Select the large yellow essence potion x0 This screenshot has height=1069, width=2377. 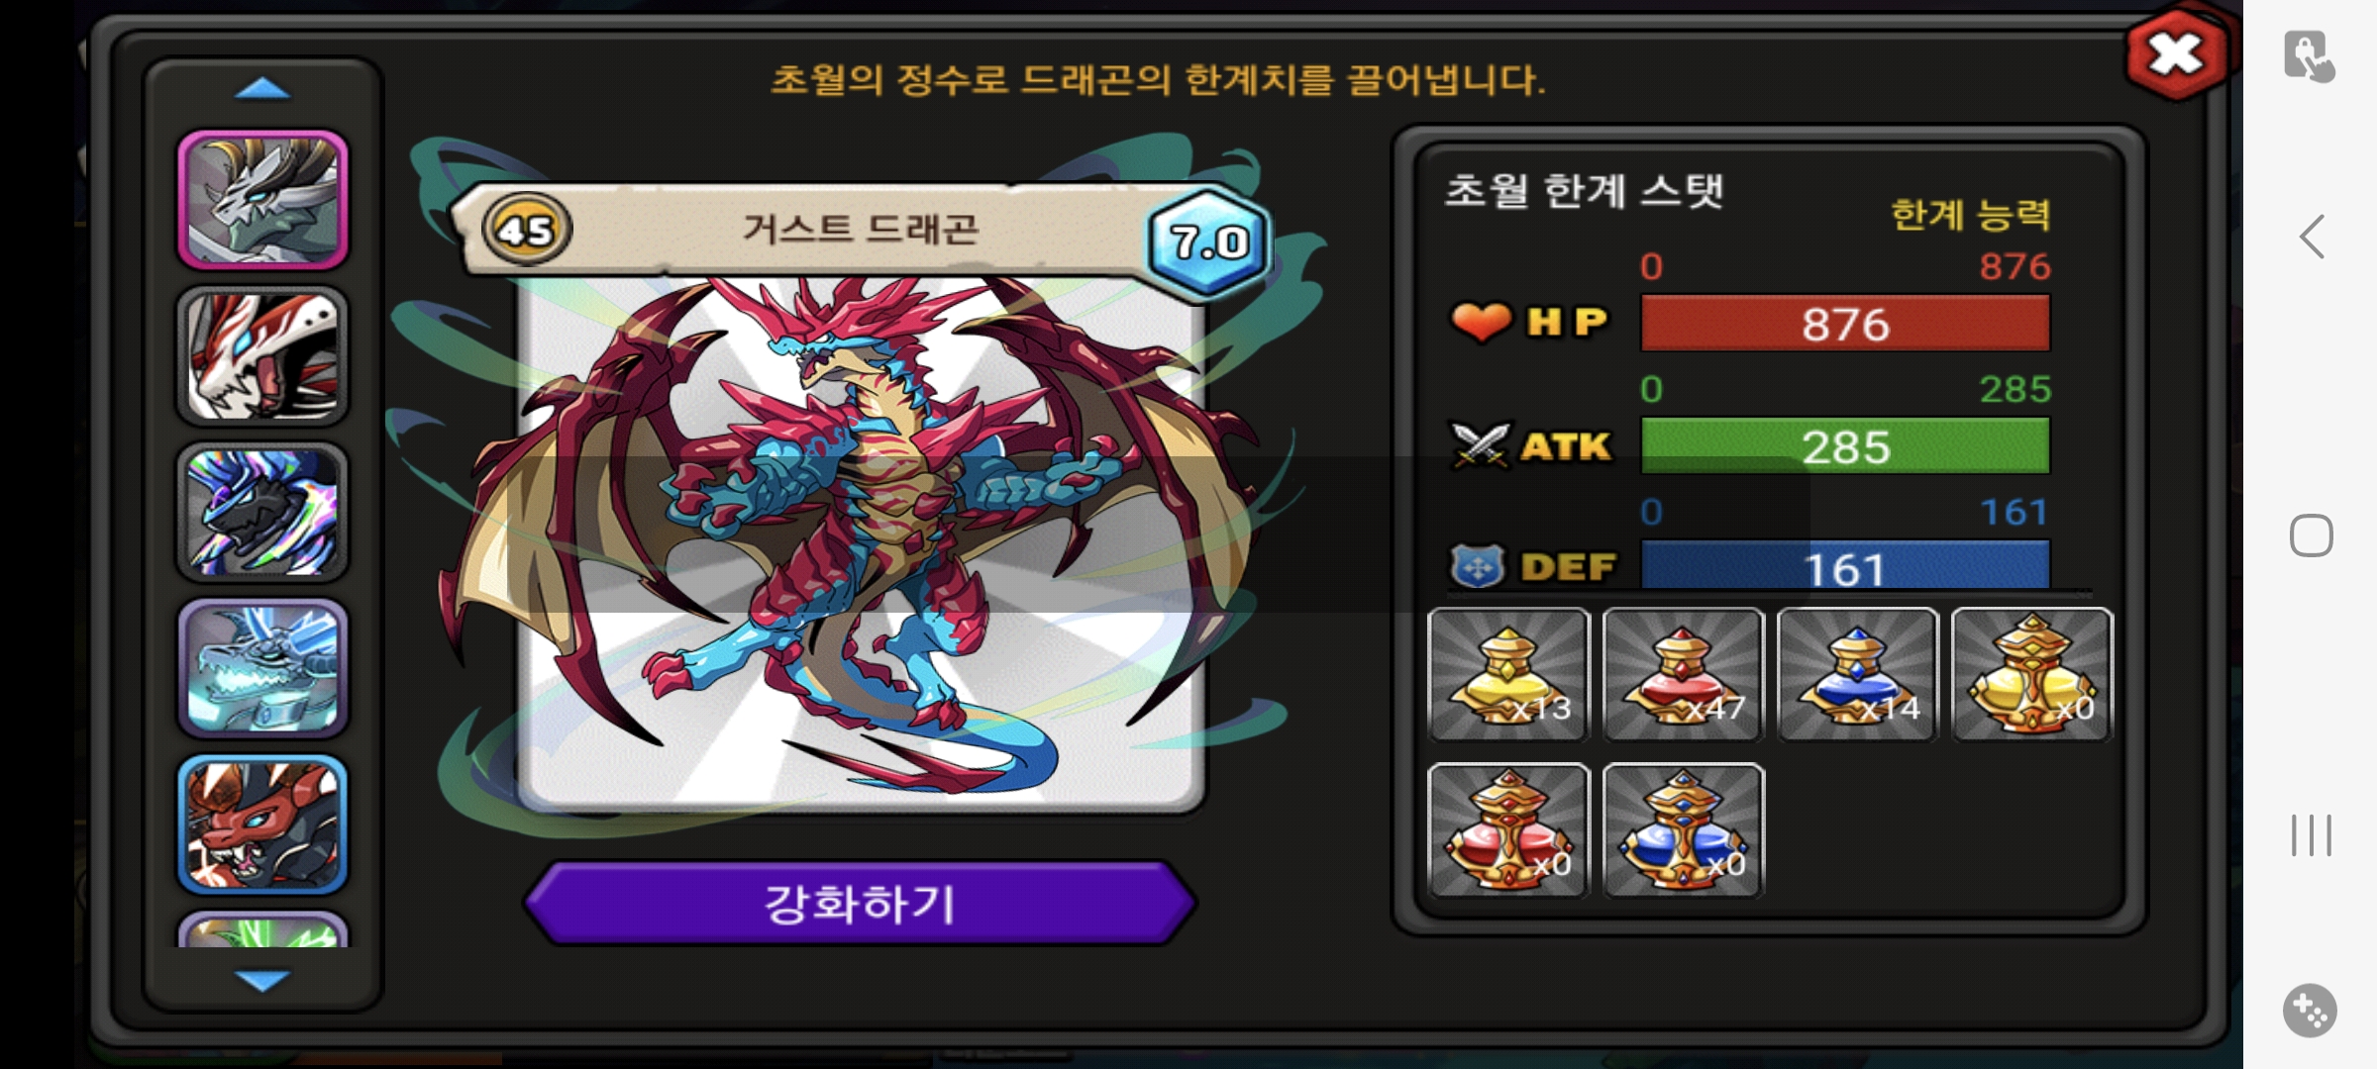[2031, 674]
